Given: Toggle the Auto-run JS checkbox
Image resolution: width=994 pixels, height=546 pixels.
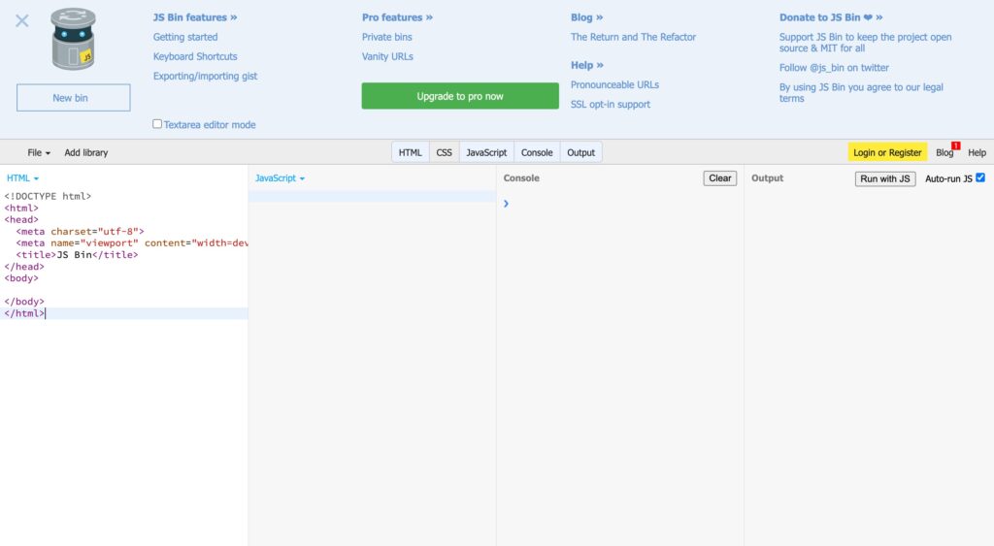Looking at the screenshot, I should click(979, 177).
